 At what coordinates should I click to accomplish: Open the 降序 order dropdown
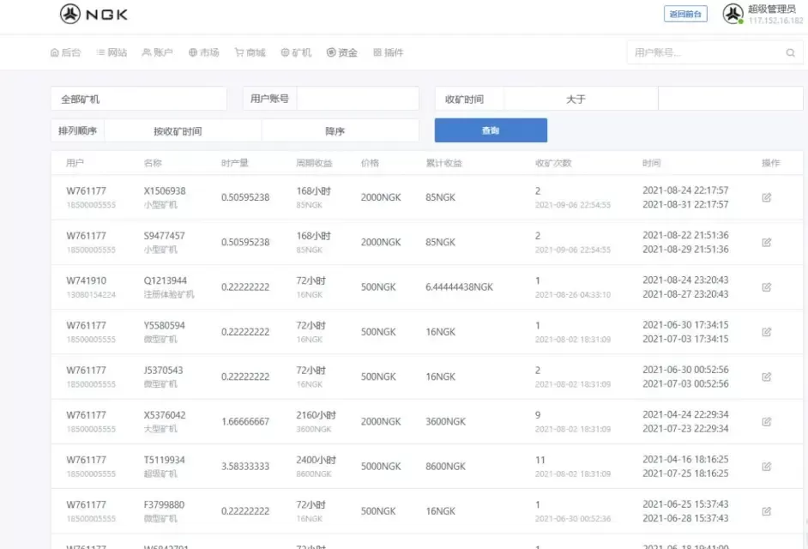pos(341,131)
